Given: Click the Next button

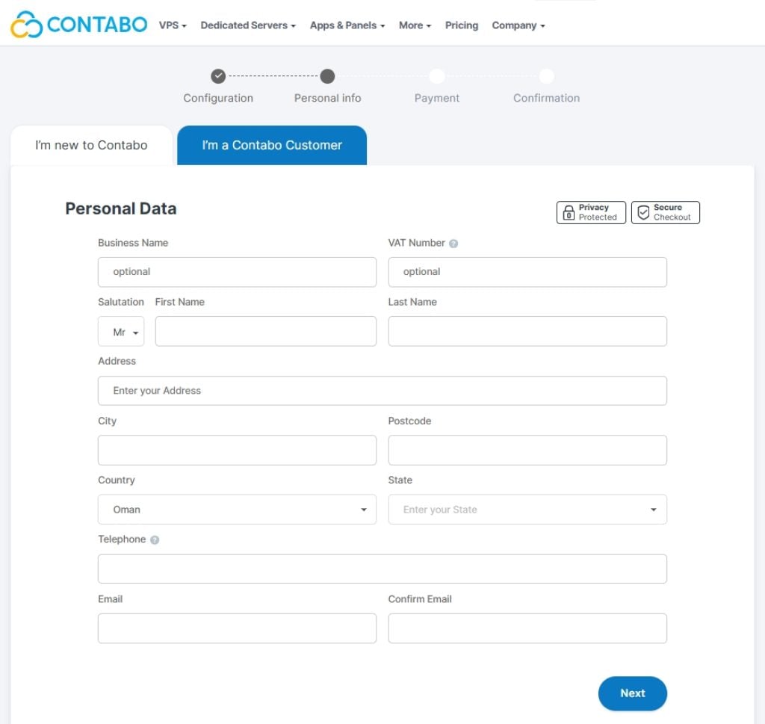Looking at the screenshot, I should pyautogui.click(x=632, y=693).
